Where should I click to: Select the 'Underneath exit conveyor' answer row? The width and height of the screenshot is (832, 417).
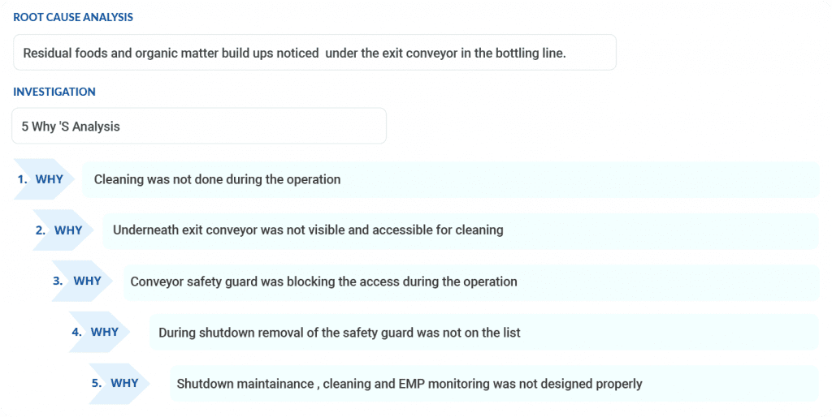(461, 230)
